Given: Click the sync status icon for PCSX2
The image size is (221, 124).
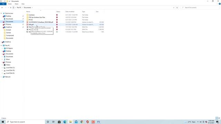Looking at the screenshot, I should [57, 20].
